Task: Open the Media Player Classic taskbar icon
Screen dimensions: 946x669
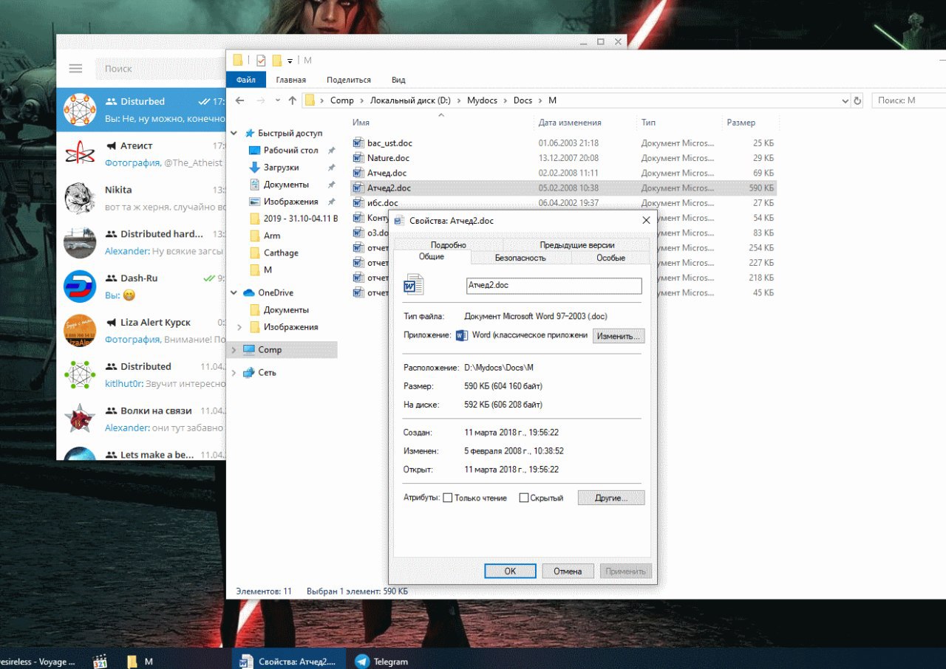Action: [x=101, y=662]
